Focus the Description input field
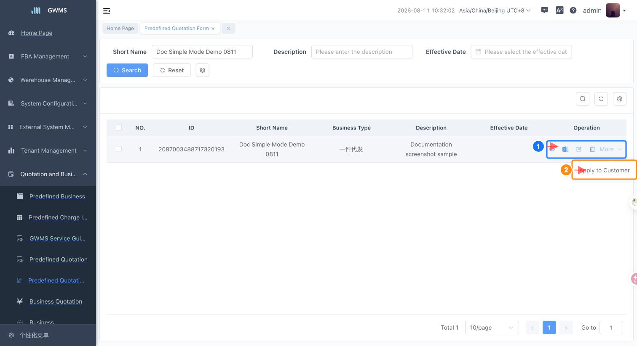 pos(362,52)
